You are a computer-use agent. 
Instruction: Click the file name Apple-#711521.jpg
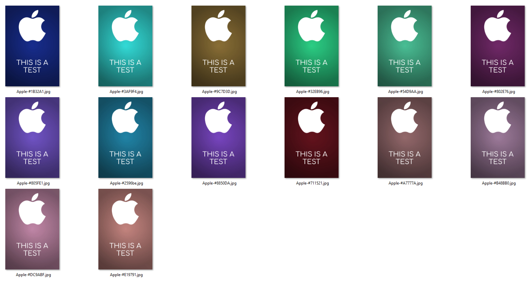tap(312, 183)
